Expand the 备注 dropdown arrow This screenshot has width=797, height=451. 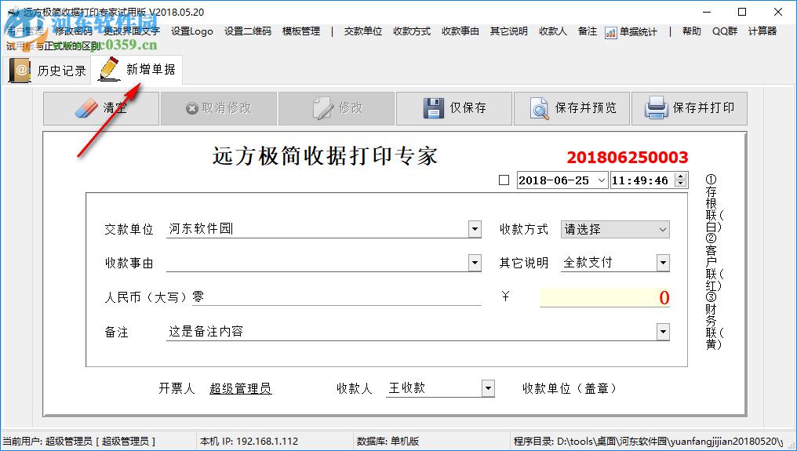coord(663,332)
